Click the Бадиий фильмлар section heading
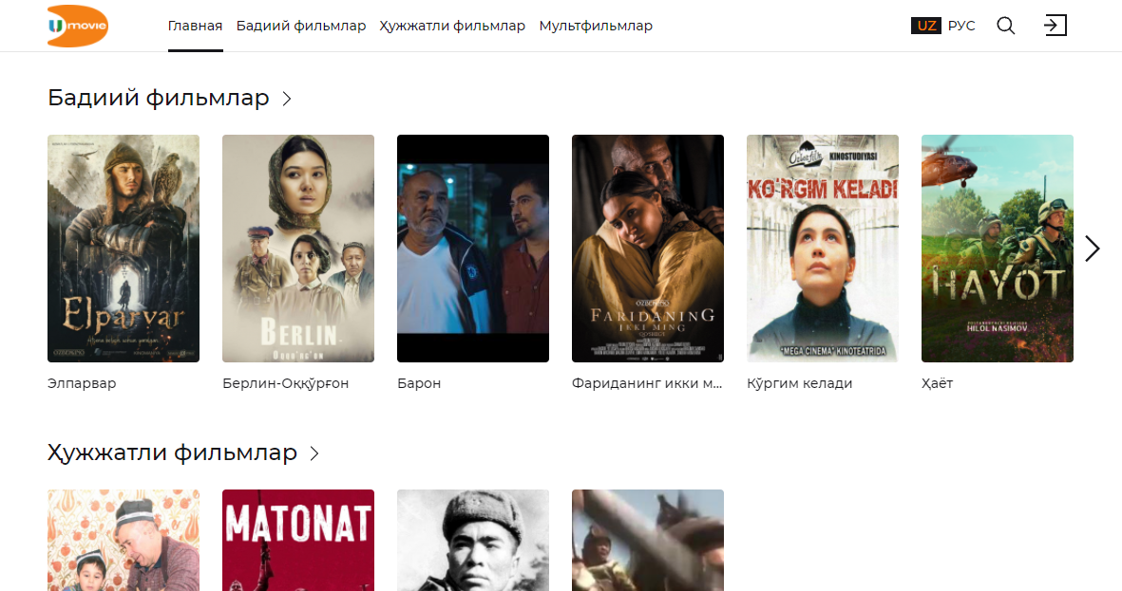1122x591 pixels. pos(158,98)
